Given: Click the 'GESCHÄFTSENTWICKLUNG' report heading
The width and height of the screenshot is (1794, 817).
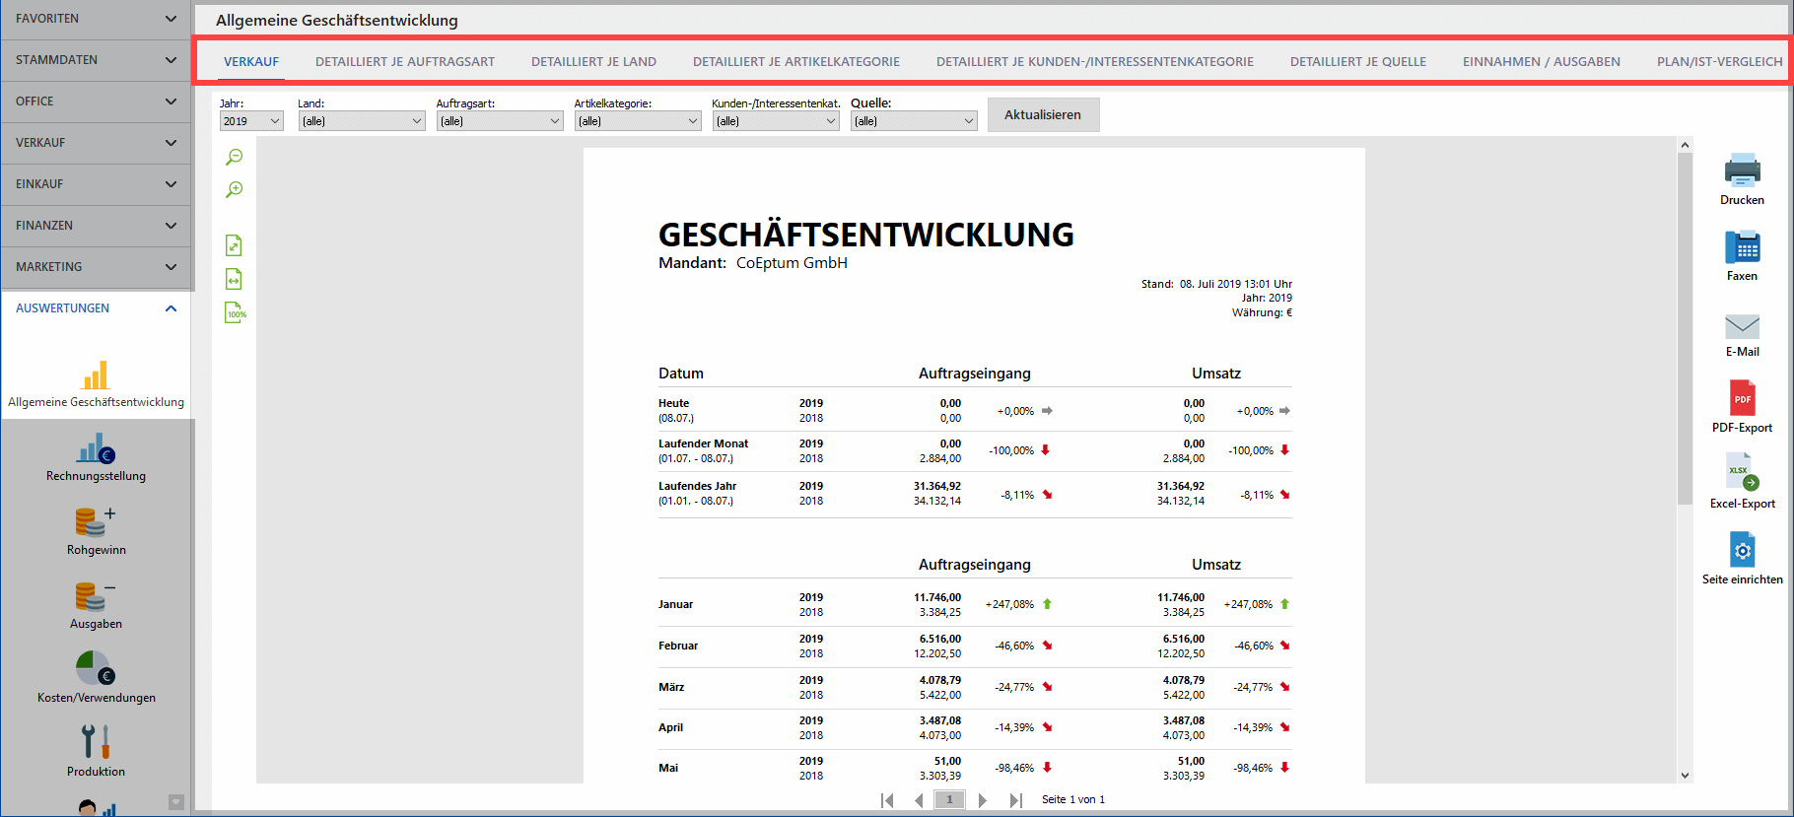Looking at the screenshot, I should [865, 235].
